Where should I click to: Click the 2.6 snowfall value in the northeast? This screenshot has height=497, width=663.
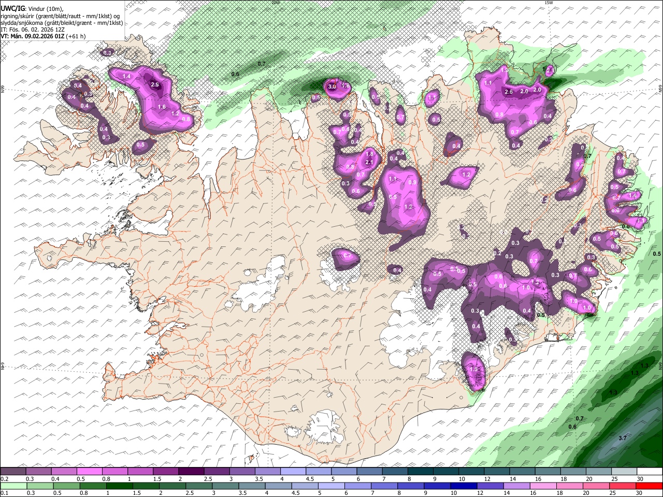pos(509,92)
